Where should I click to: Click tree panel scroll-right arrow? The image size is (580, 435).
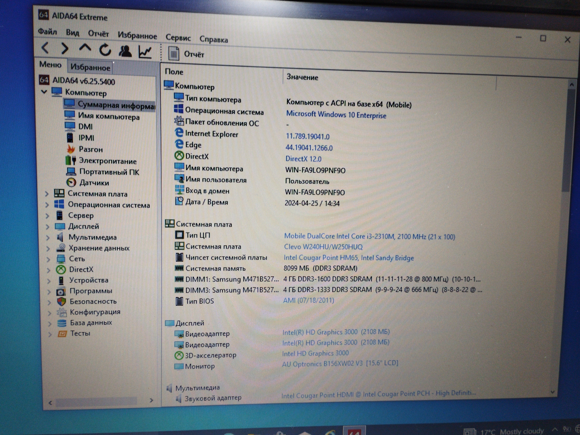click(151, 401)
